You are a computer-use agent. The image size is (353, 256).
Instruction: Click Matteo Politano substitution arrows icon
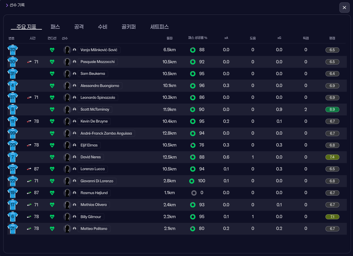pos(29,228)
